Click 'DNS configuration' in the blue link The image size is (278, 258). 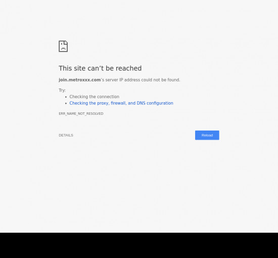(x=155, y=103)
